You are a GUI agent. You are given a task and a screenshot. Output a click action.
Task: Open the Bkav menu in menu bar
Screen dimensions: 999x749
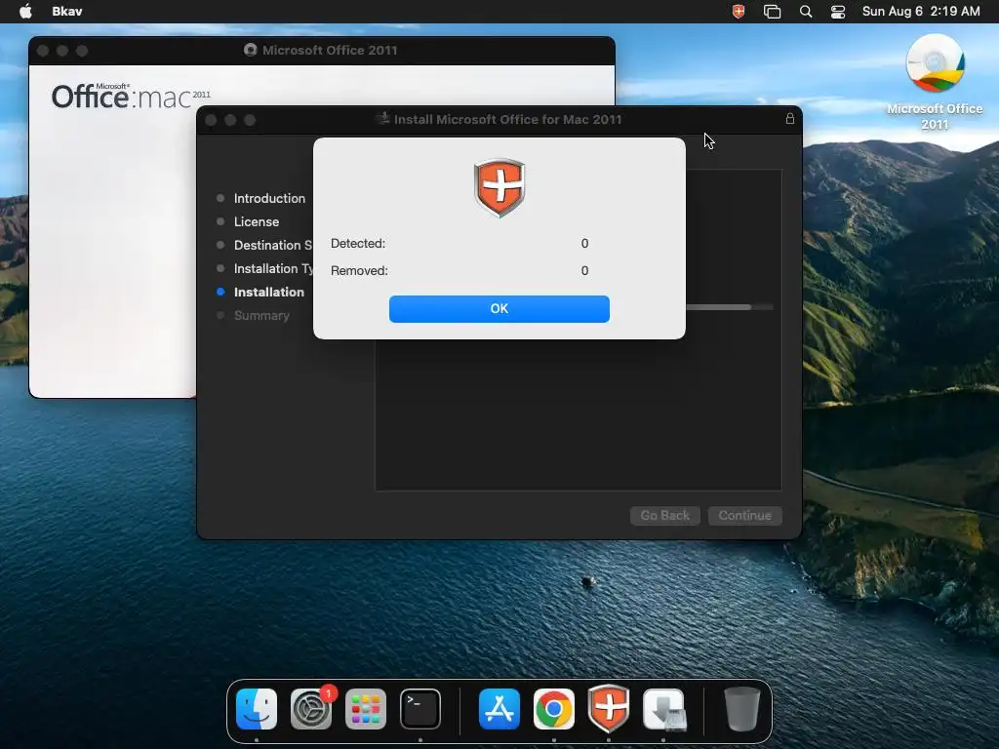coord(67,12)
